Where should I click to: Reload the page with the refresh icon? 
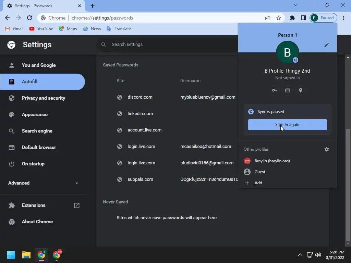pyautogui.click(x=29, y=18)
